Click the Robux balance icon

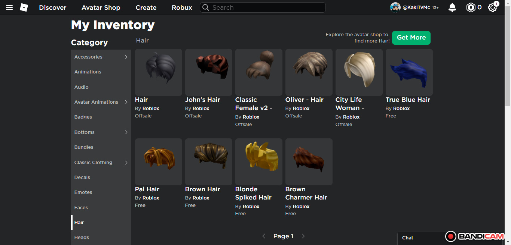point(471,7)
